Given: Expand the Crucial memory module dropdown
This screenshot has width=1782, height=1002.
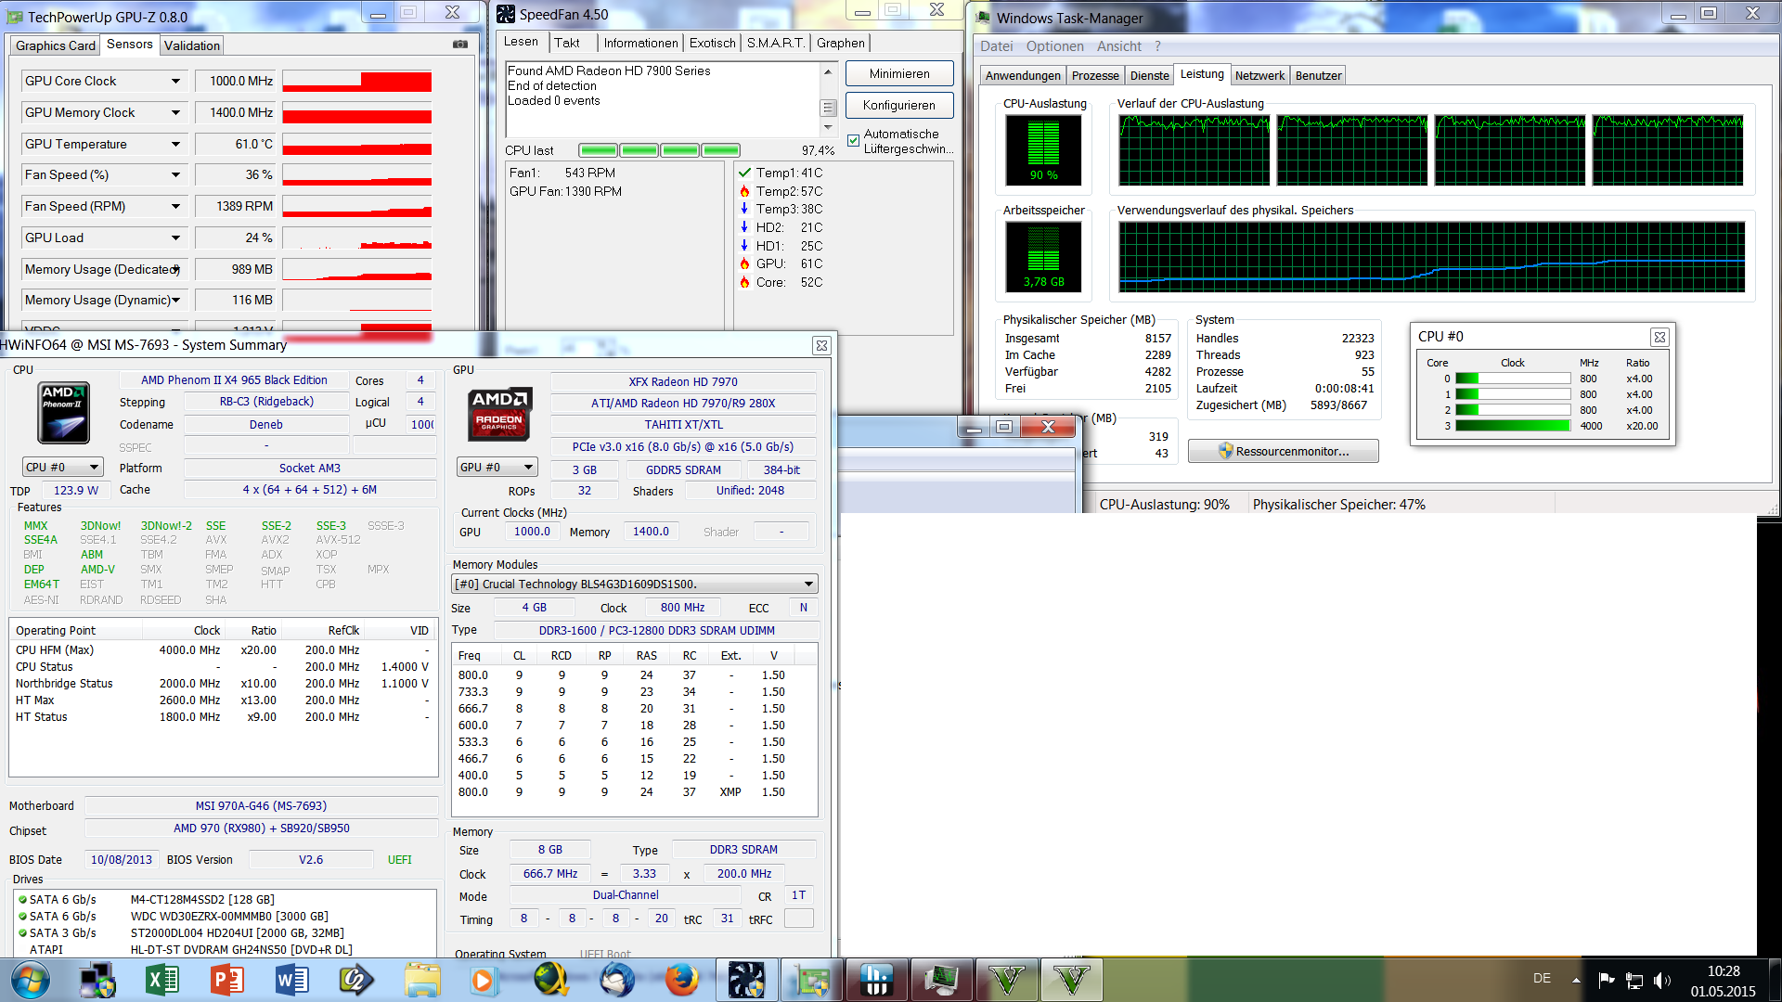Looking at the screenshot, I should [808, 584].
